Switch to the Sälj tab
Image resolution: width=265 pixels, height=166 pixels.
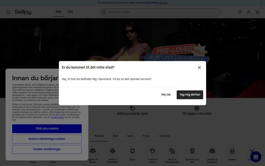coord(70,12)
